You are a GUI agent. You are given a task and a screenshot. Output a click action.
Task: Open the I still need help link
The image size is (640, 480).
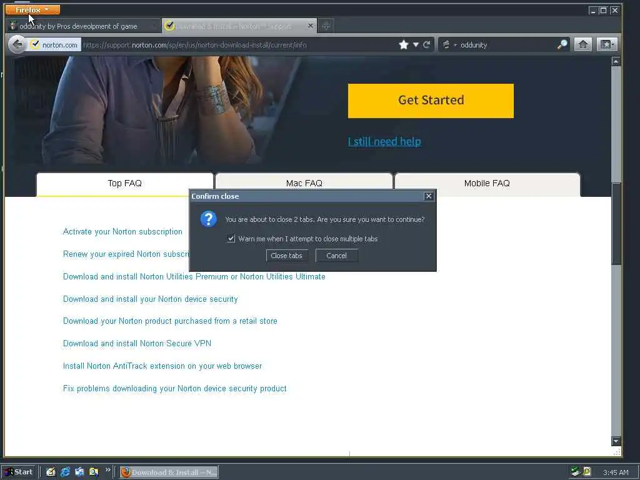384,141
